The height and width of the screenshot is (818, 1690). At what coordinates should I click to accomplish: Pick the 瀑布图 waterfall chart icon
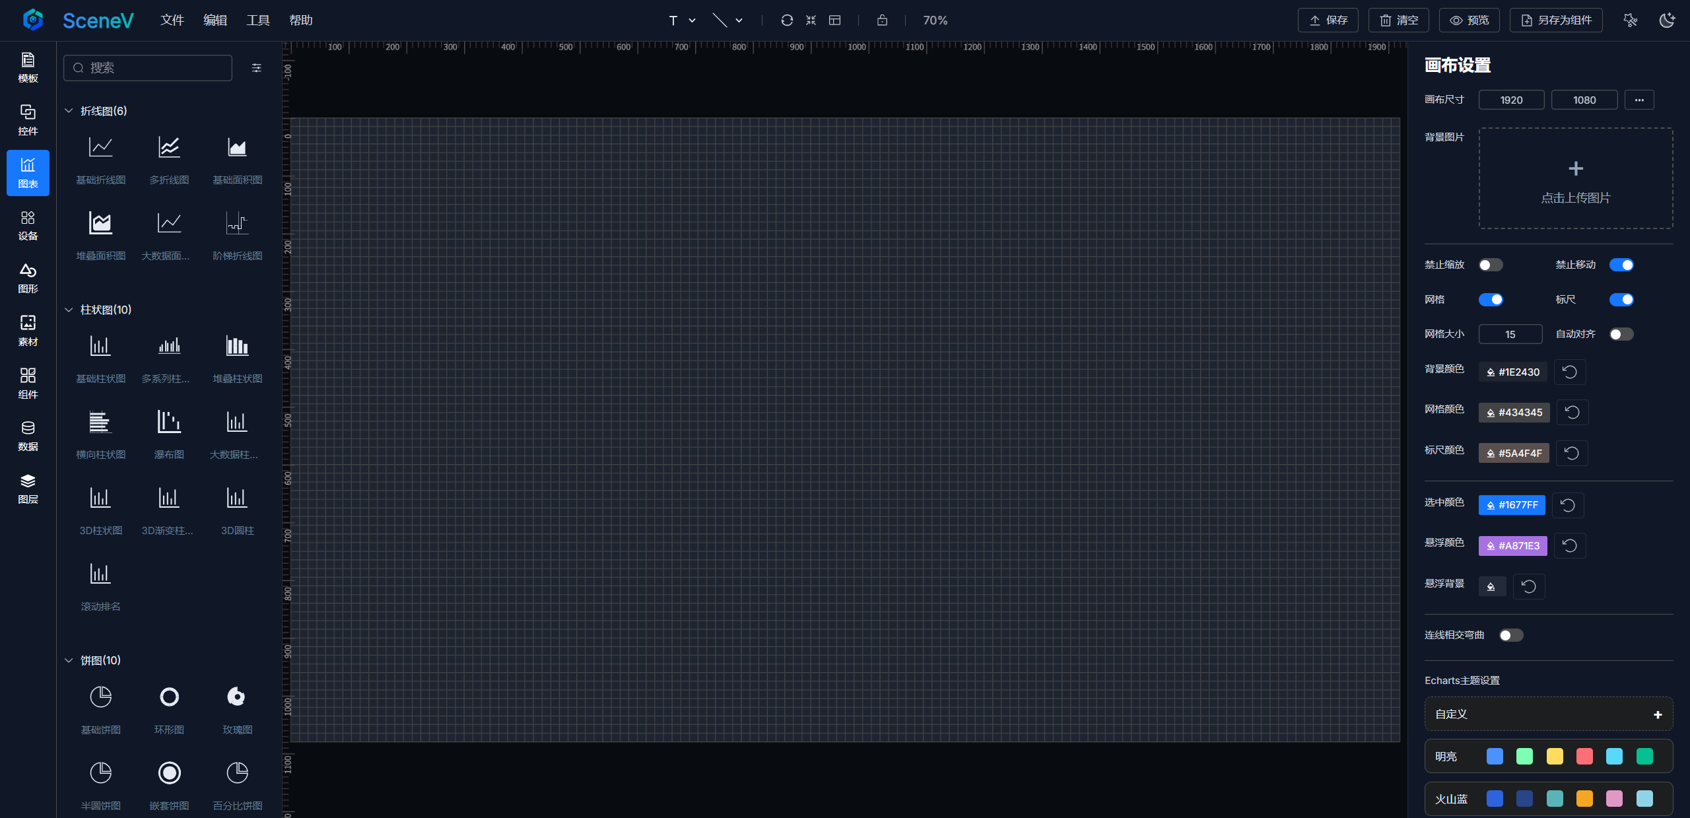[x=169, y=422]
